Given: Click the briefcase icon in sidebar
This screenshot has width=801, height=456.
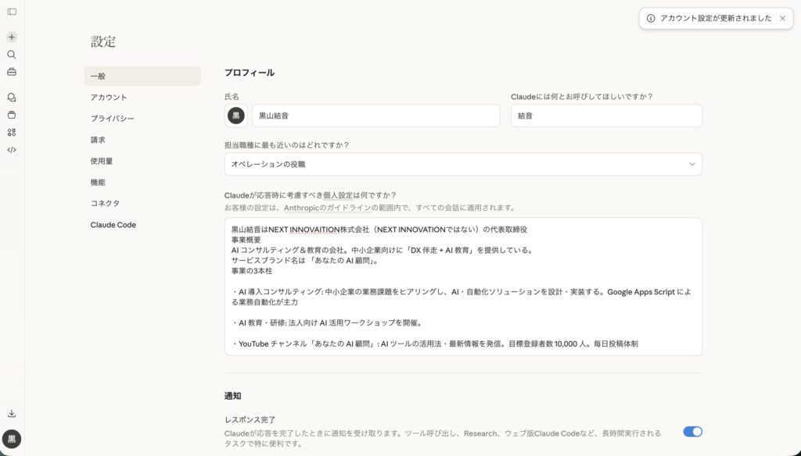Looking at the screenshot, I should point(12,72).
